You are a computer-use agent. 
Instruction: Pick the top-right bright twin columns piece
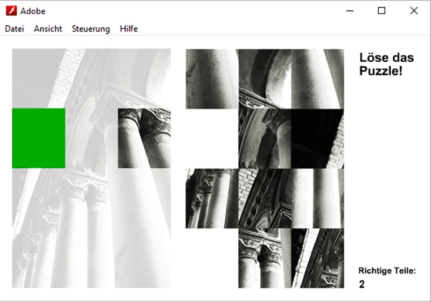[317, 79]
